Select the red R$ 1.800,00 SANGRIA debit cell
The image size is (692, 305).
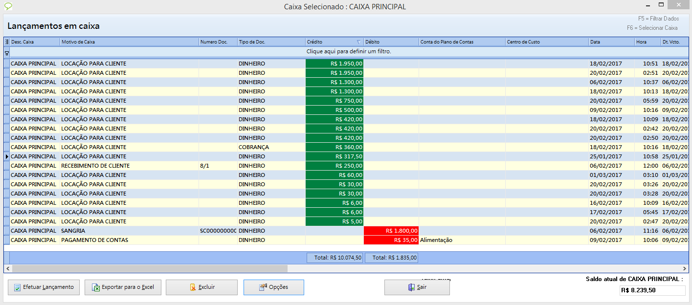pos(391,231)
